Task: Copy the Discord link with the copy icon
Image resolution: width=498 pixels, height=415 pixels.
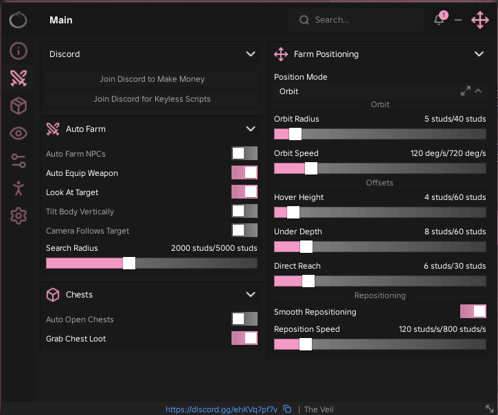Action: [x=287, y=409]
